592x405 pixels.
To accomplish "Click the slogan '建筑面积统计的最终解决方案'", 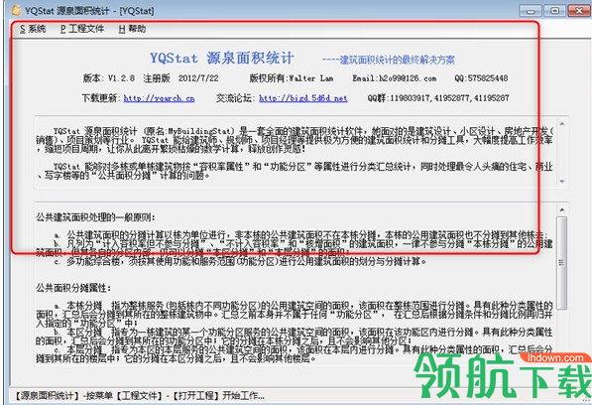I will pos(398,60).
